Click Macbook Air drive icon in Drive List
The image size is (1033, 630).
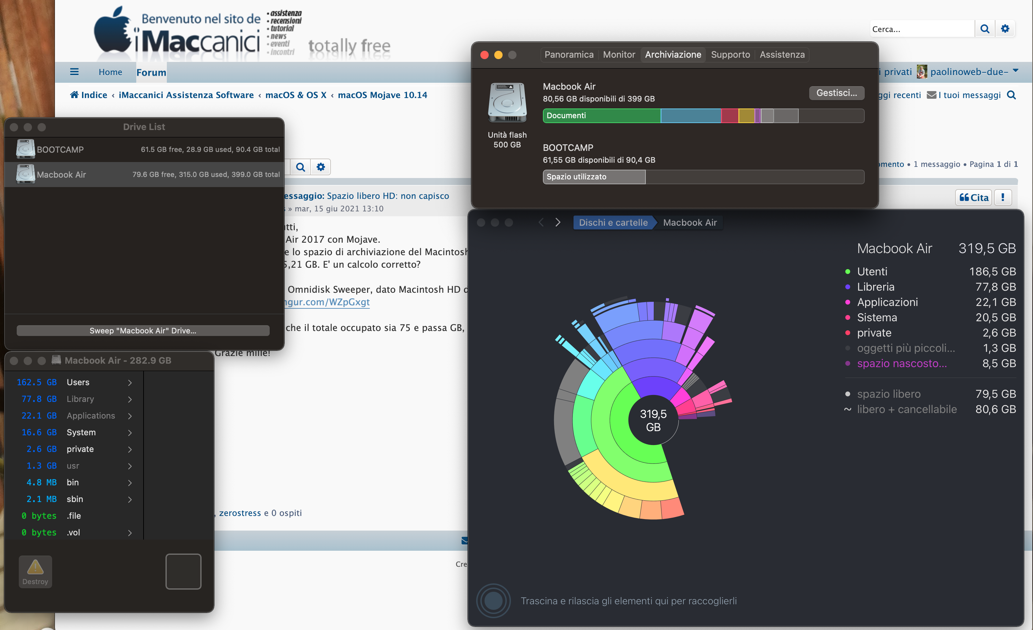tap(26, 174)
